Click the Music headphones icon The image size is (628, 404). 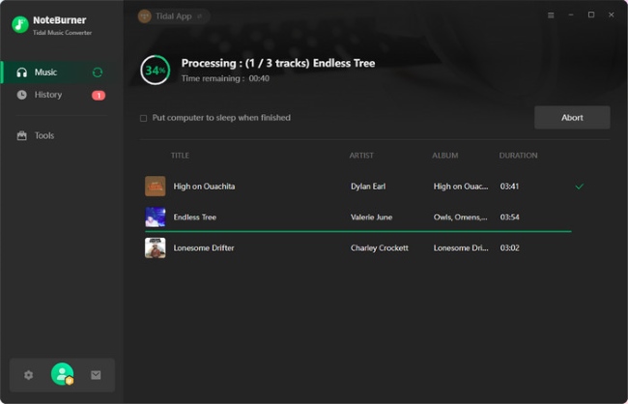click(x=21, y=72)
